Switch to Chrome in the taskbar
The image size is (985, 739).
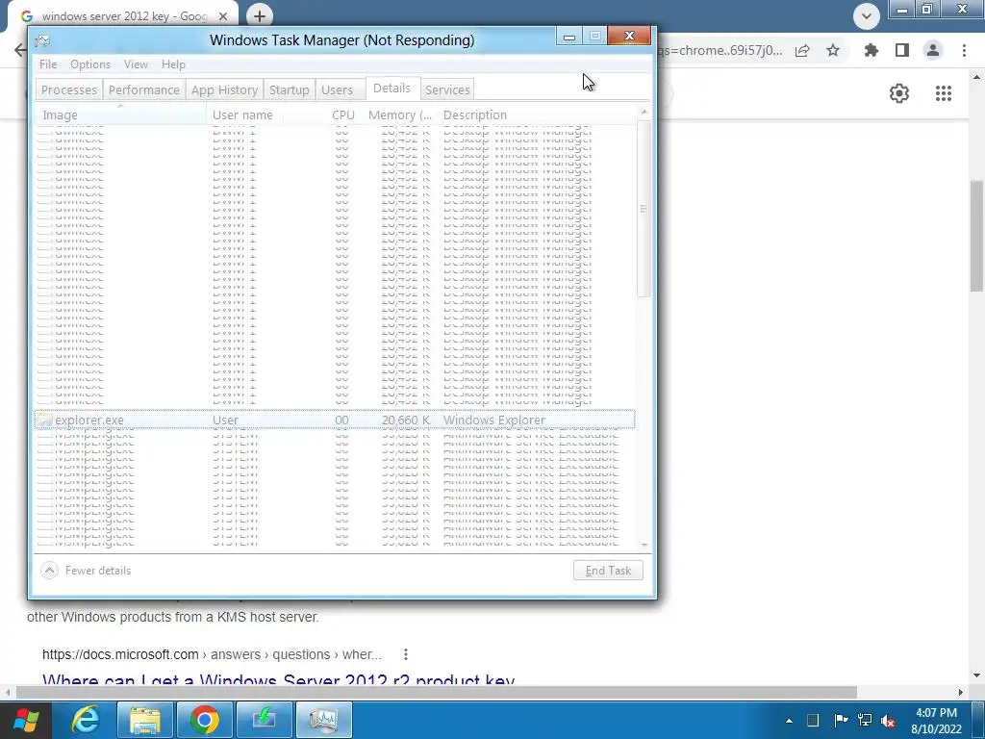coord(204,720)
